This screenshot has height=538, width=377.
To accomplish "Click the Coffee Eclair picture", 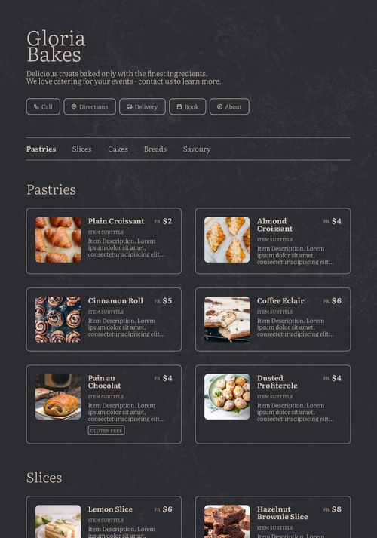I will pyautogui.click(x=227, y=319).
